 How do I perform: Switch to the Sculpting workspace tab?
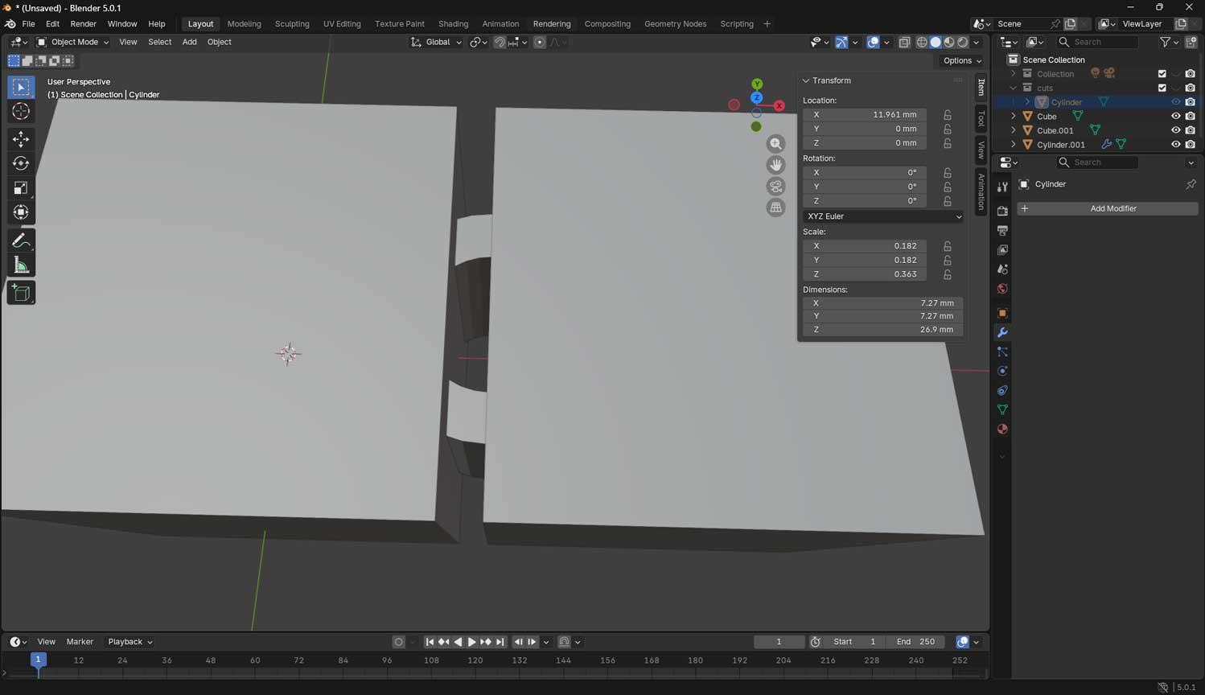pyautogui.click(x=292, y=24)
